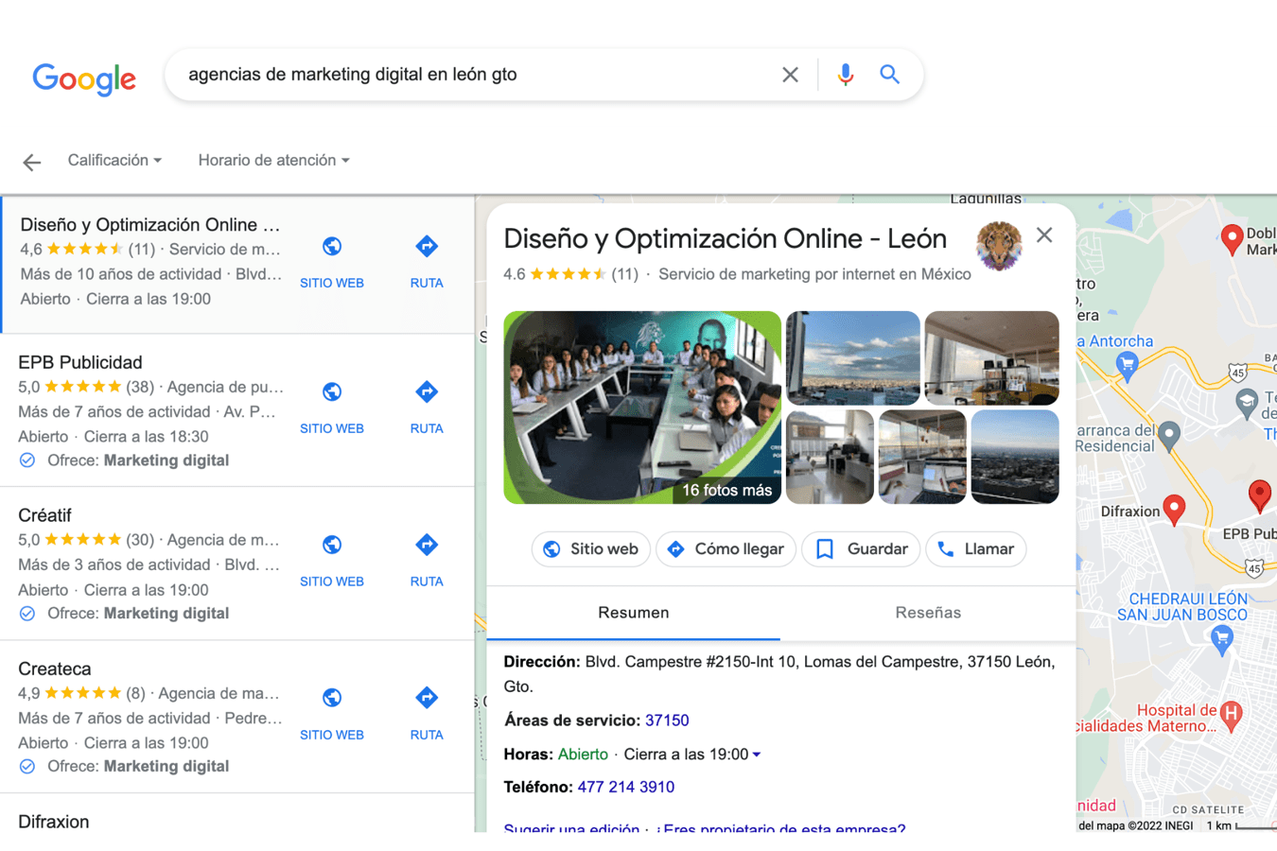
Task: Submit search with magnifying glass icon
Action: [x=889, y=75]
